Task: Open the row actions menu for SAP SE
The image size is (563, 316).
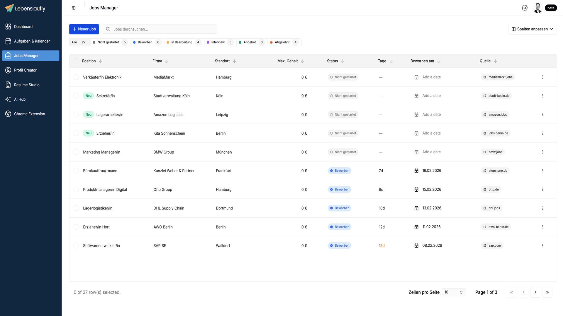Action: pyautogui.click(x=542, y=245)
